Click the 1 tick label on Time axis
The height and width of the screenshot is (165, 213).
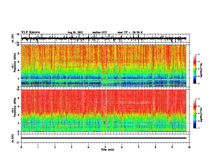click(x=38, y=147)
